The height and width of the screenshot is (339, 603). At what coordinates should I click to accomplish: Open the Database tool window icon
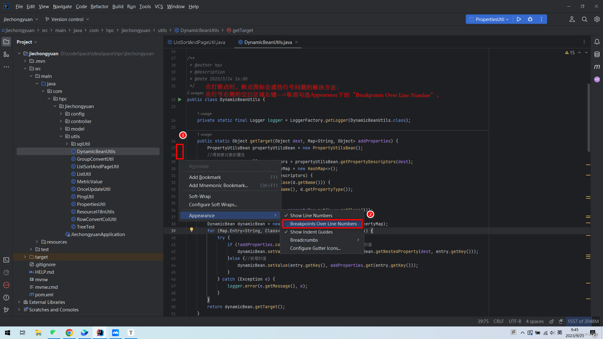pyautogui.click(x=597, y=54)
